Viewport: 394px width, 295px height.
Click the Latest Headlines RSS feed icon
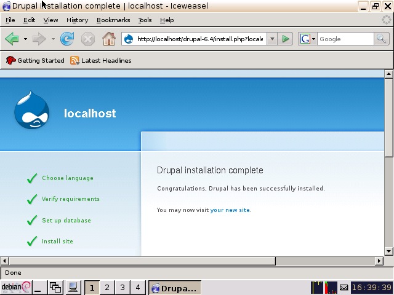[x=74, y=60]
